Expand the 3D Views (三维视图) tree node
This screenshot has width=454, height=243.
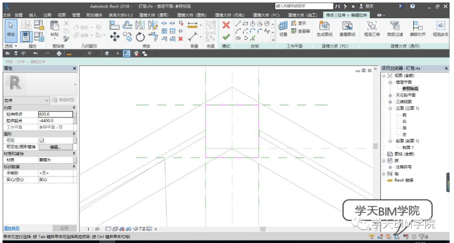(390, 102)
